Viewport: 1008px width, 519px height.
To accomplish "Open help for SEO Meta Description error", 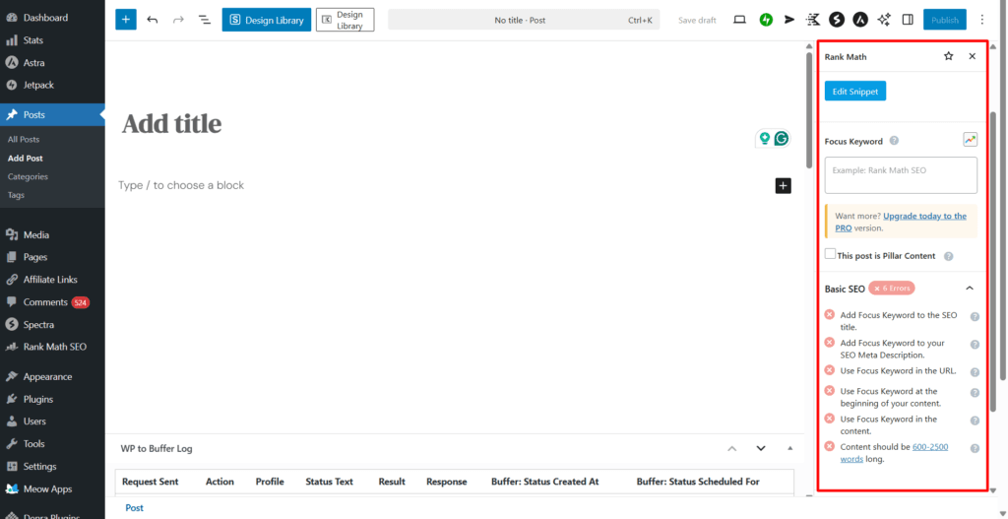I will coord(975,344).
